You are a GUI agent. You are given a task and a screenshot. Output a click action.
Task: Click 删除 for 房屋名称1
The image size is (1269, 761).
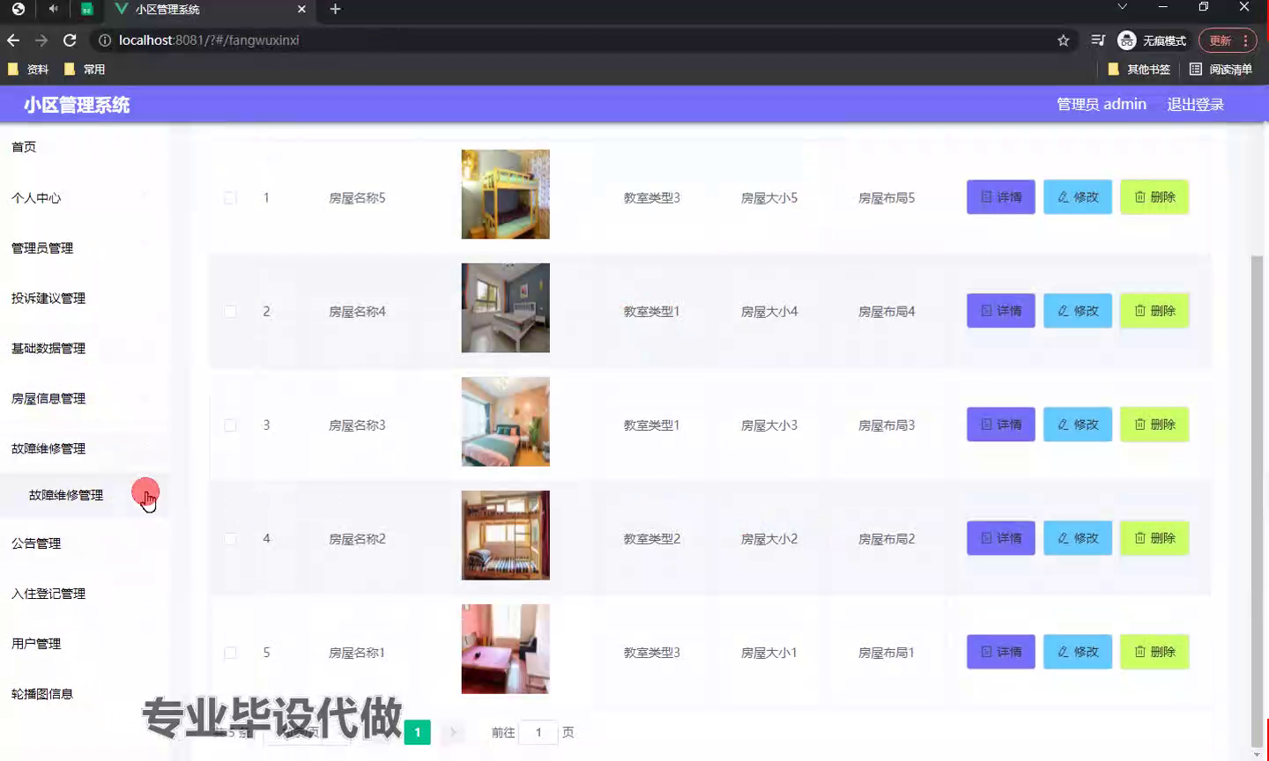[x=1154, y=652]
